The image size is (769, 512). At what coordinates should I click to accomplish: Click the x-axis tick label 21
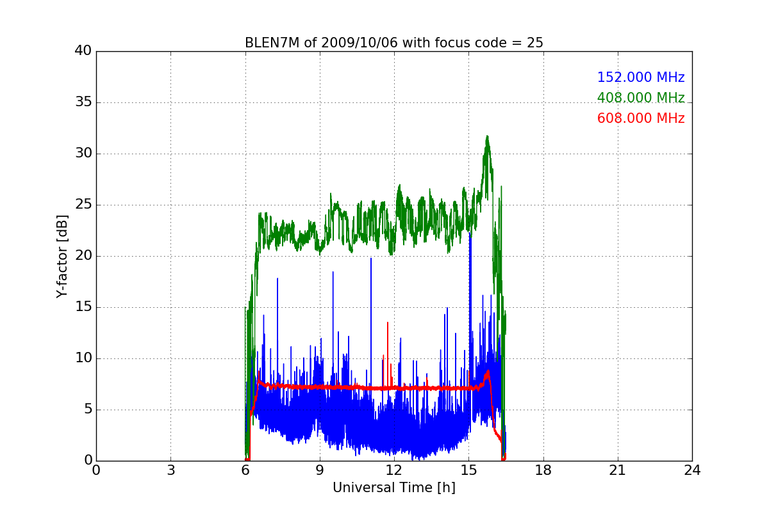tap(618, 470)
